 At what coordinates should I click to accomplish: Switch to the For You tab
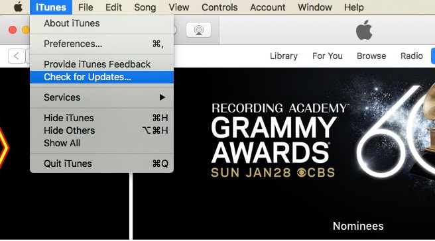(328, 56)
